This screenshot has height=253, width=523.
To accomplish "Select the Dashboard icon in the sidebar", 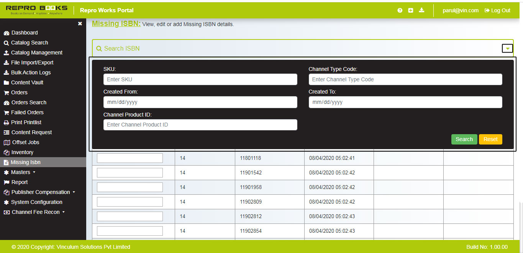I will click(5, 33).
